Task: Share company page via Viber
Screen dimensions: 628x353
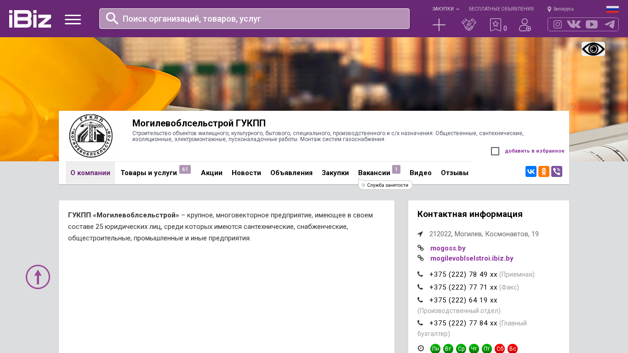Action: point(557,171)
